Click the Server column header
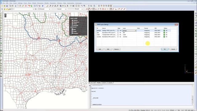The height and width of the screenshot is (111, 197). coord(109,28)
